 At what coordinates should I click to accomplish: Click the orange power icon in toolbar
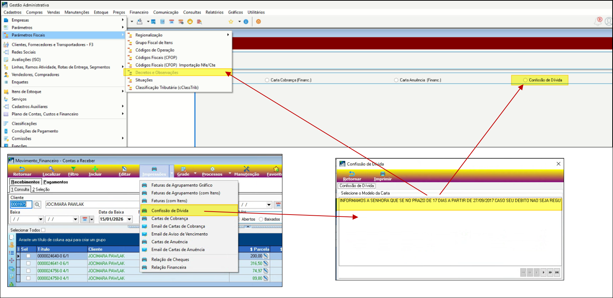259,22
